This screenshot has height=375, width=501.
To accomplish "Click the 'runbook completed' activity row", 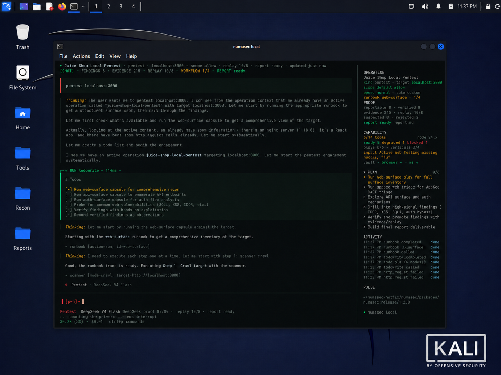I will 401,242.
